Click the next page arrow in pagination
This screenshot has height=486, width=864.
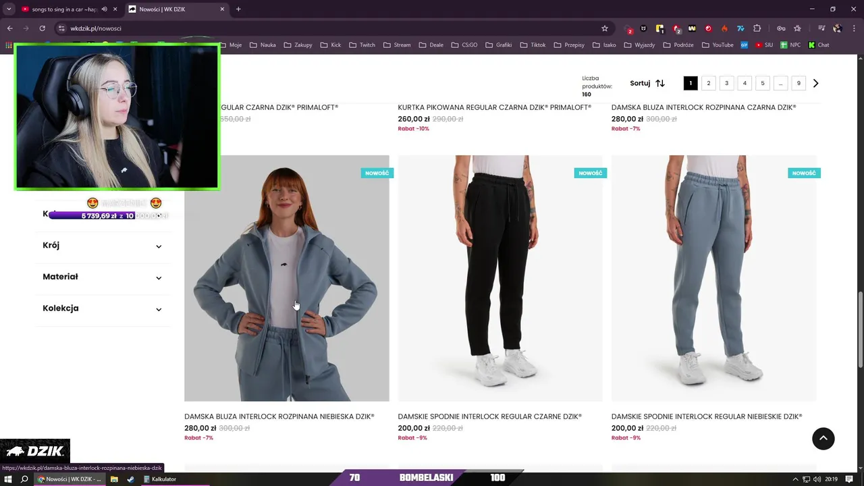tap(815, 83)
